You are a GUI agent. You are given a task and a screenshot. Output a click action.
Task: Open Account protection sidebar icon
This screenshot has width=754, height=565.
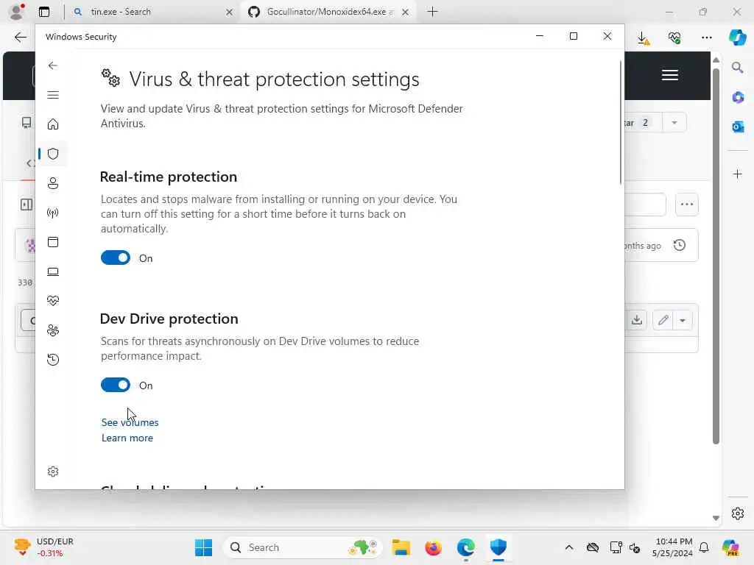(53, 183)
